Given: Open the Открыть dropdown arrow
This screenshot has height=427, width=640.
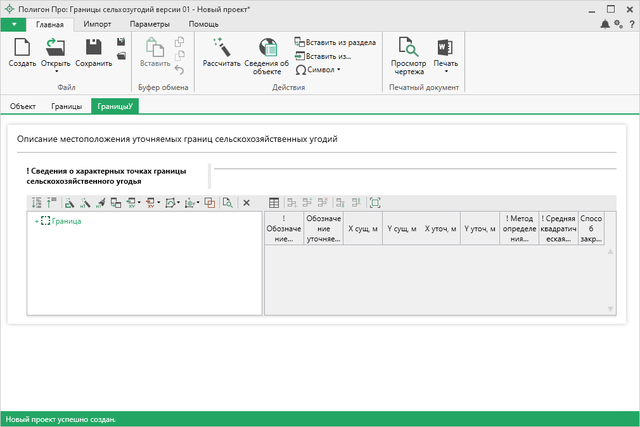Looking at the screenshot, I should tap(56, 71).
